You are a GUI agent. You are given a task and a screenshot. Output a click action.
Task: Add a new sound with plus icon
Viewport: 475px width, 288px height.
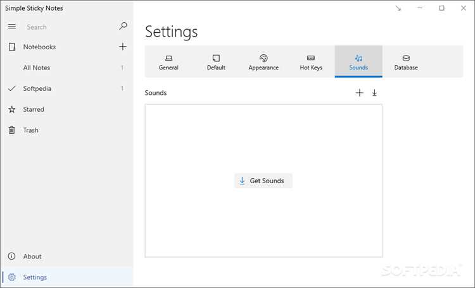click(359, 92)
